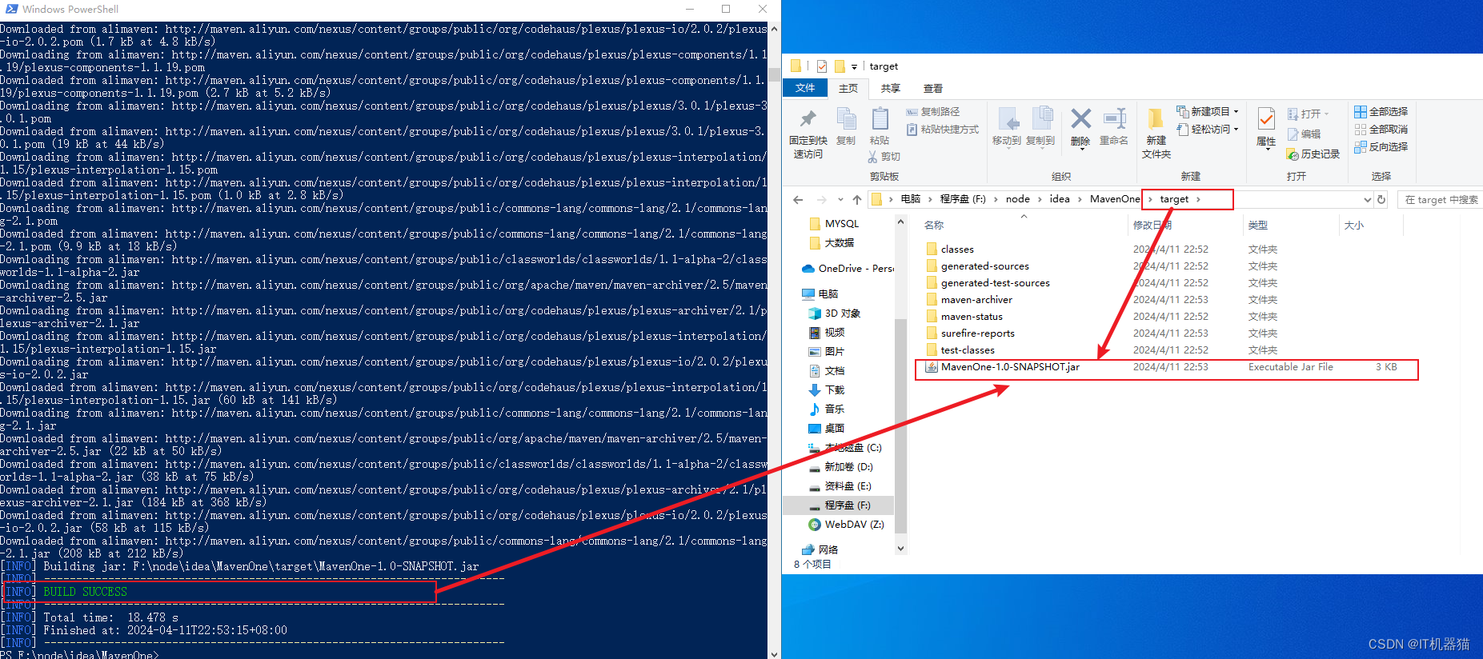The width and height of the screenshot is (1483, 659).
Task: Select the MavenOne-1.0-SNAPSHOT.jar file
Action: click(x=1167, y=367)
